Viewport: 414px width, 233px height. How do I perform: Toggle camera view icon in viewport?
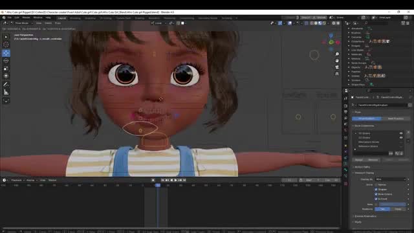[x=337, y=67]
